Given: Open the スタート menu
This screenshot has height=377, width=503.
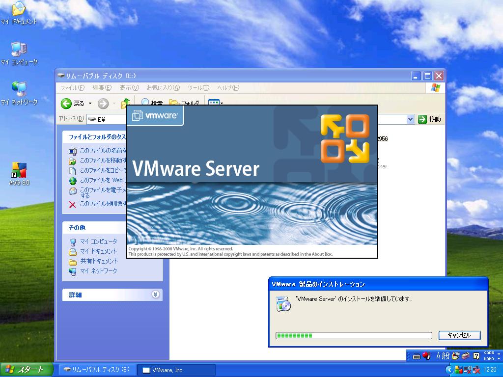Looking at the screenshot, I should [27, 370].
